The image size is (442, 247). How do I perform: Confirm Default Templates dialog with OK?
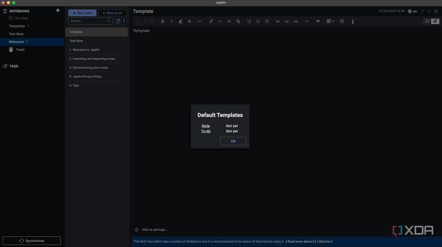point(233,141)
